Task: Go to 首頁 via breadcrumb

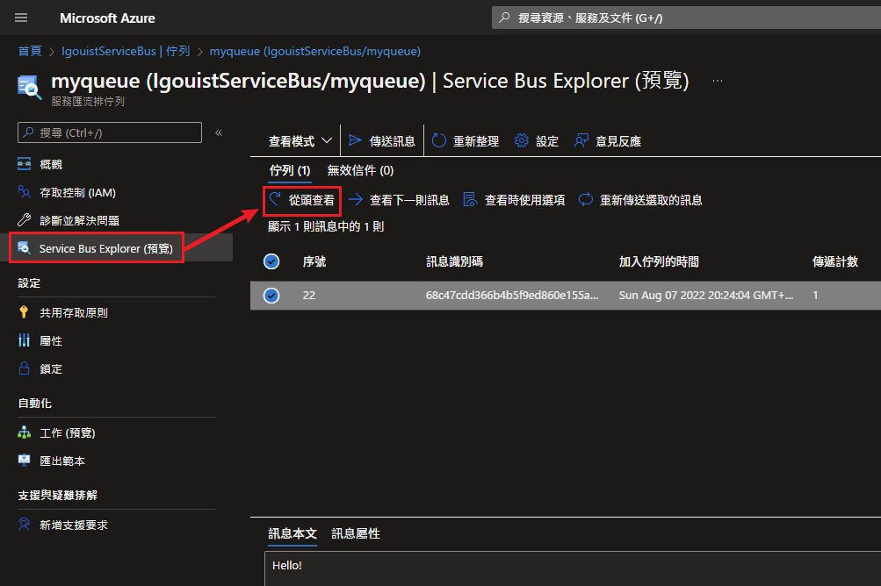Action: coord(30,51)
